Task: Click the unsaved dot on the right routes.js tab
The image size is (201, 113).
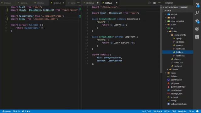Action: pyautogui.click(x=98, y=3)
